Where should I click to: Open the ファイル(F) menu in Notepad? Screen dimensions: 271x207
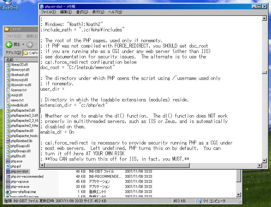48,12
